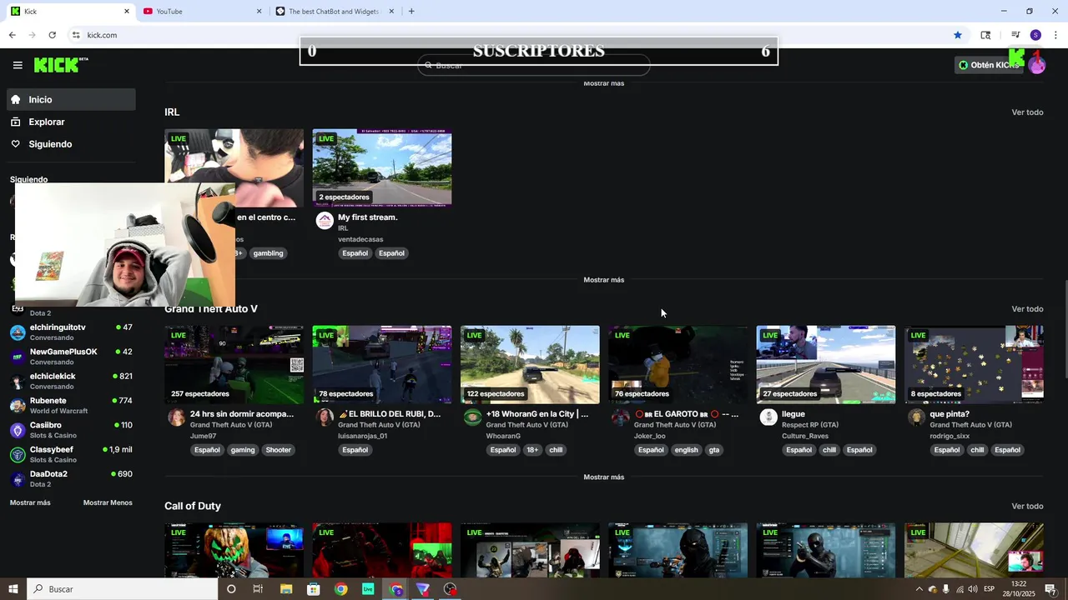Click the Shooter tag on Jume97 stream
1068x600 pixels.
[278, 450]
